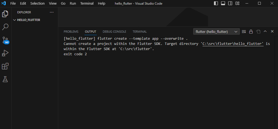Image resolution: width=278 pixels, height=129 pixels.
Task: Close the bottom panel
Action: coord(272,31)
